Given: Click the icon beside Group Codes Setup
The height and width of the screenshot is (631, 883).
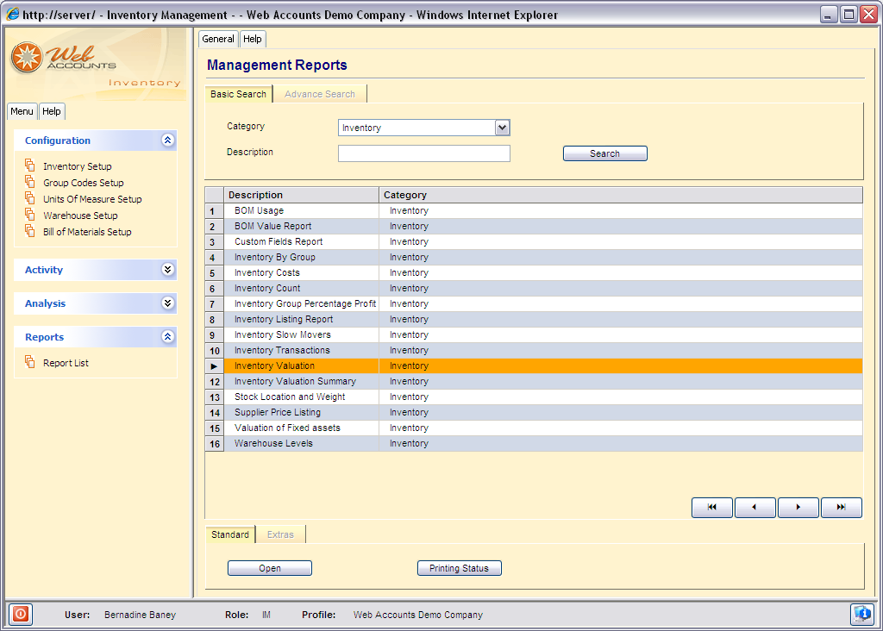Looking at the screenshot, I should [30, 182].
